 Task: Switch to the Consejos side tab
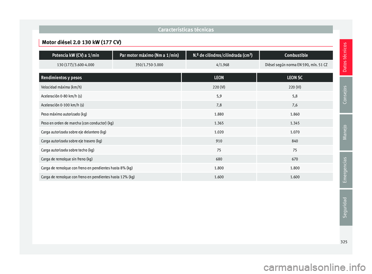[x=346, y=95]
